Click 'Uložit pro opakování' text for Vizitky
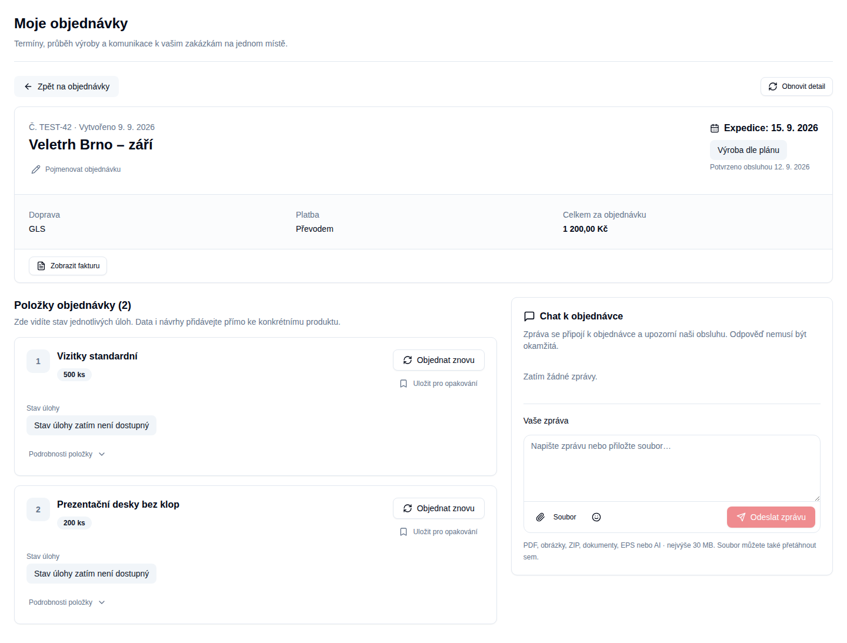Viewport: 847px width, 643px height. click(445, 384)
